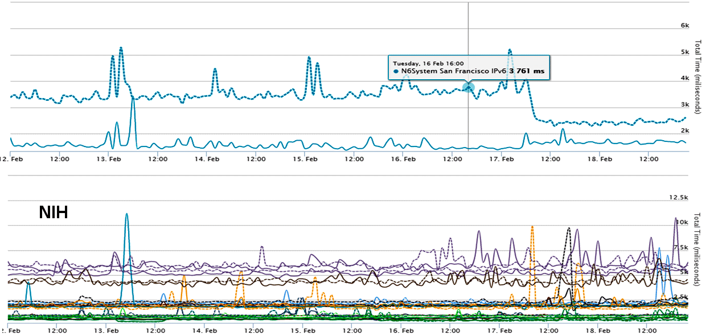The width and height of the screenshot is (710, 335).
Task: Click the 16. Feb label on upper chart axis
Action: pos(401,159)
